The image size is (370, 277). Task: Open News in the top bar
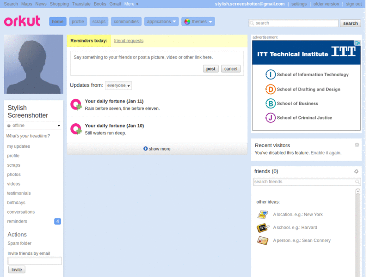point(41,4)
